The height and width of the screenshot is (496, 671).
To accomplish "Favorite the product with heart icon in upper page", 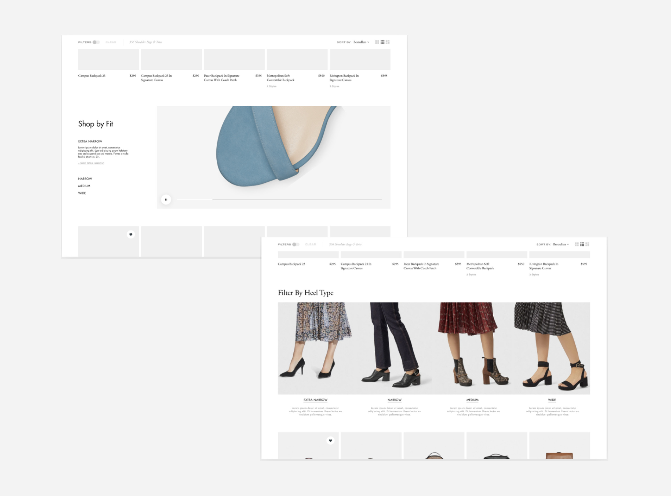I will [x=131, y=234].
